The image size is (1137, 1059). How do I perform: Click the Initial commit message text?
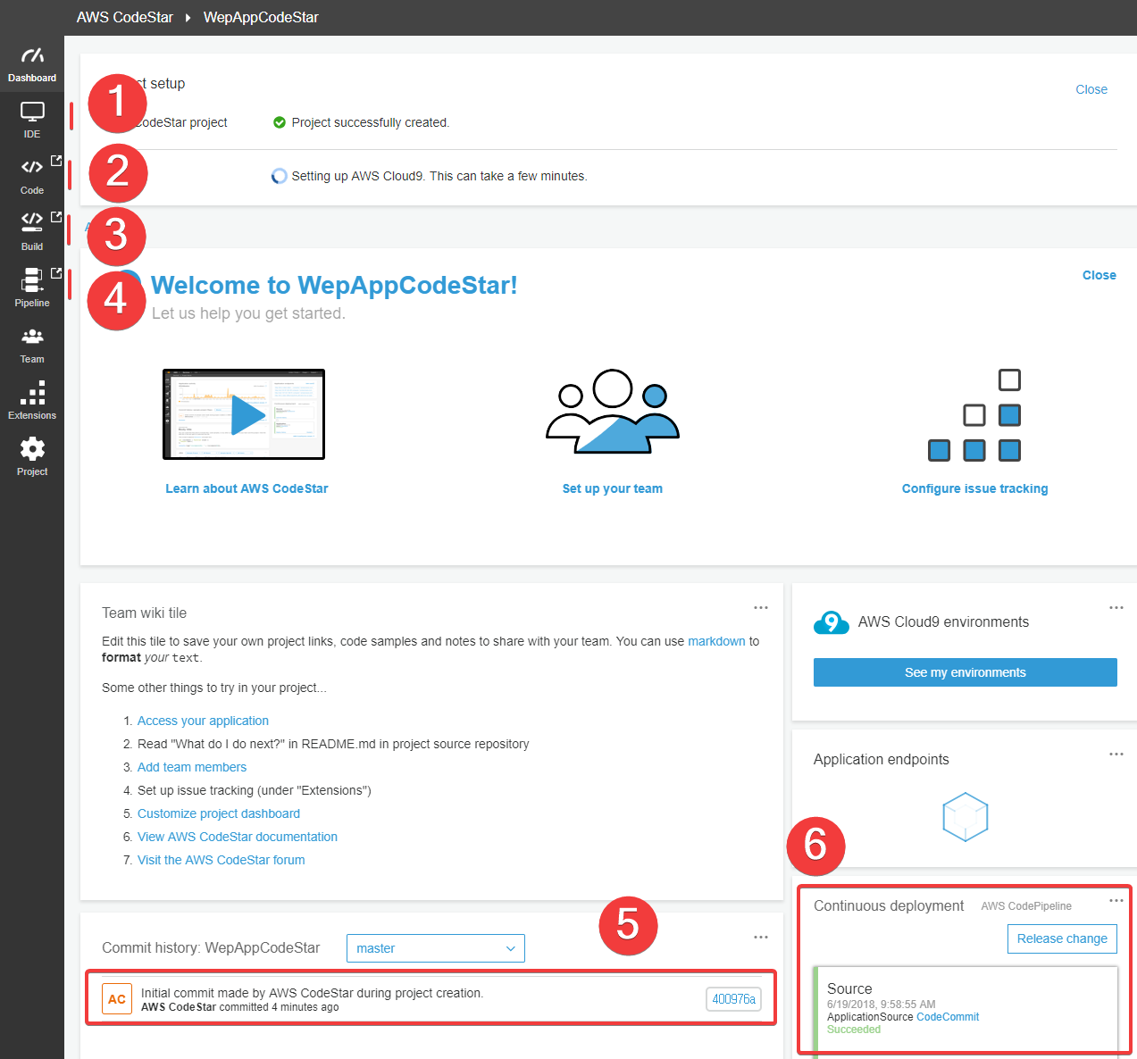click(312, 993)
